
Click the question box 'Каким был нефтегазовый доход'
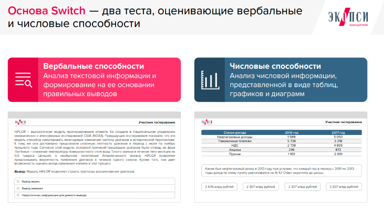pyautogui.click(x=282, y=171)
